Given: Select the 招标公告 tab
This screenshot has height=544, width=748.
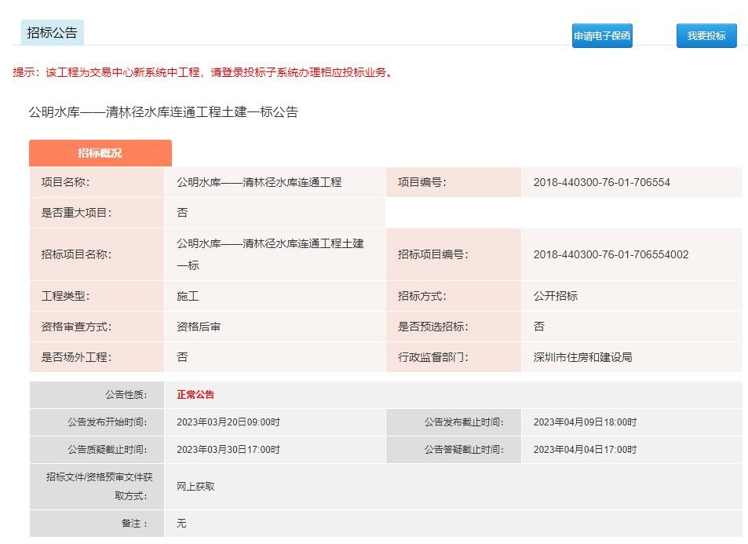Looking at the screenshot, I should coord(53,33).
